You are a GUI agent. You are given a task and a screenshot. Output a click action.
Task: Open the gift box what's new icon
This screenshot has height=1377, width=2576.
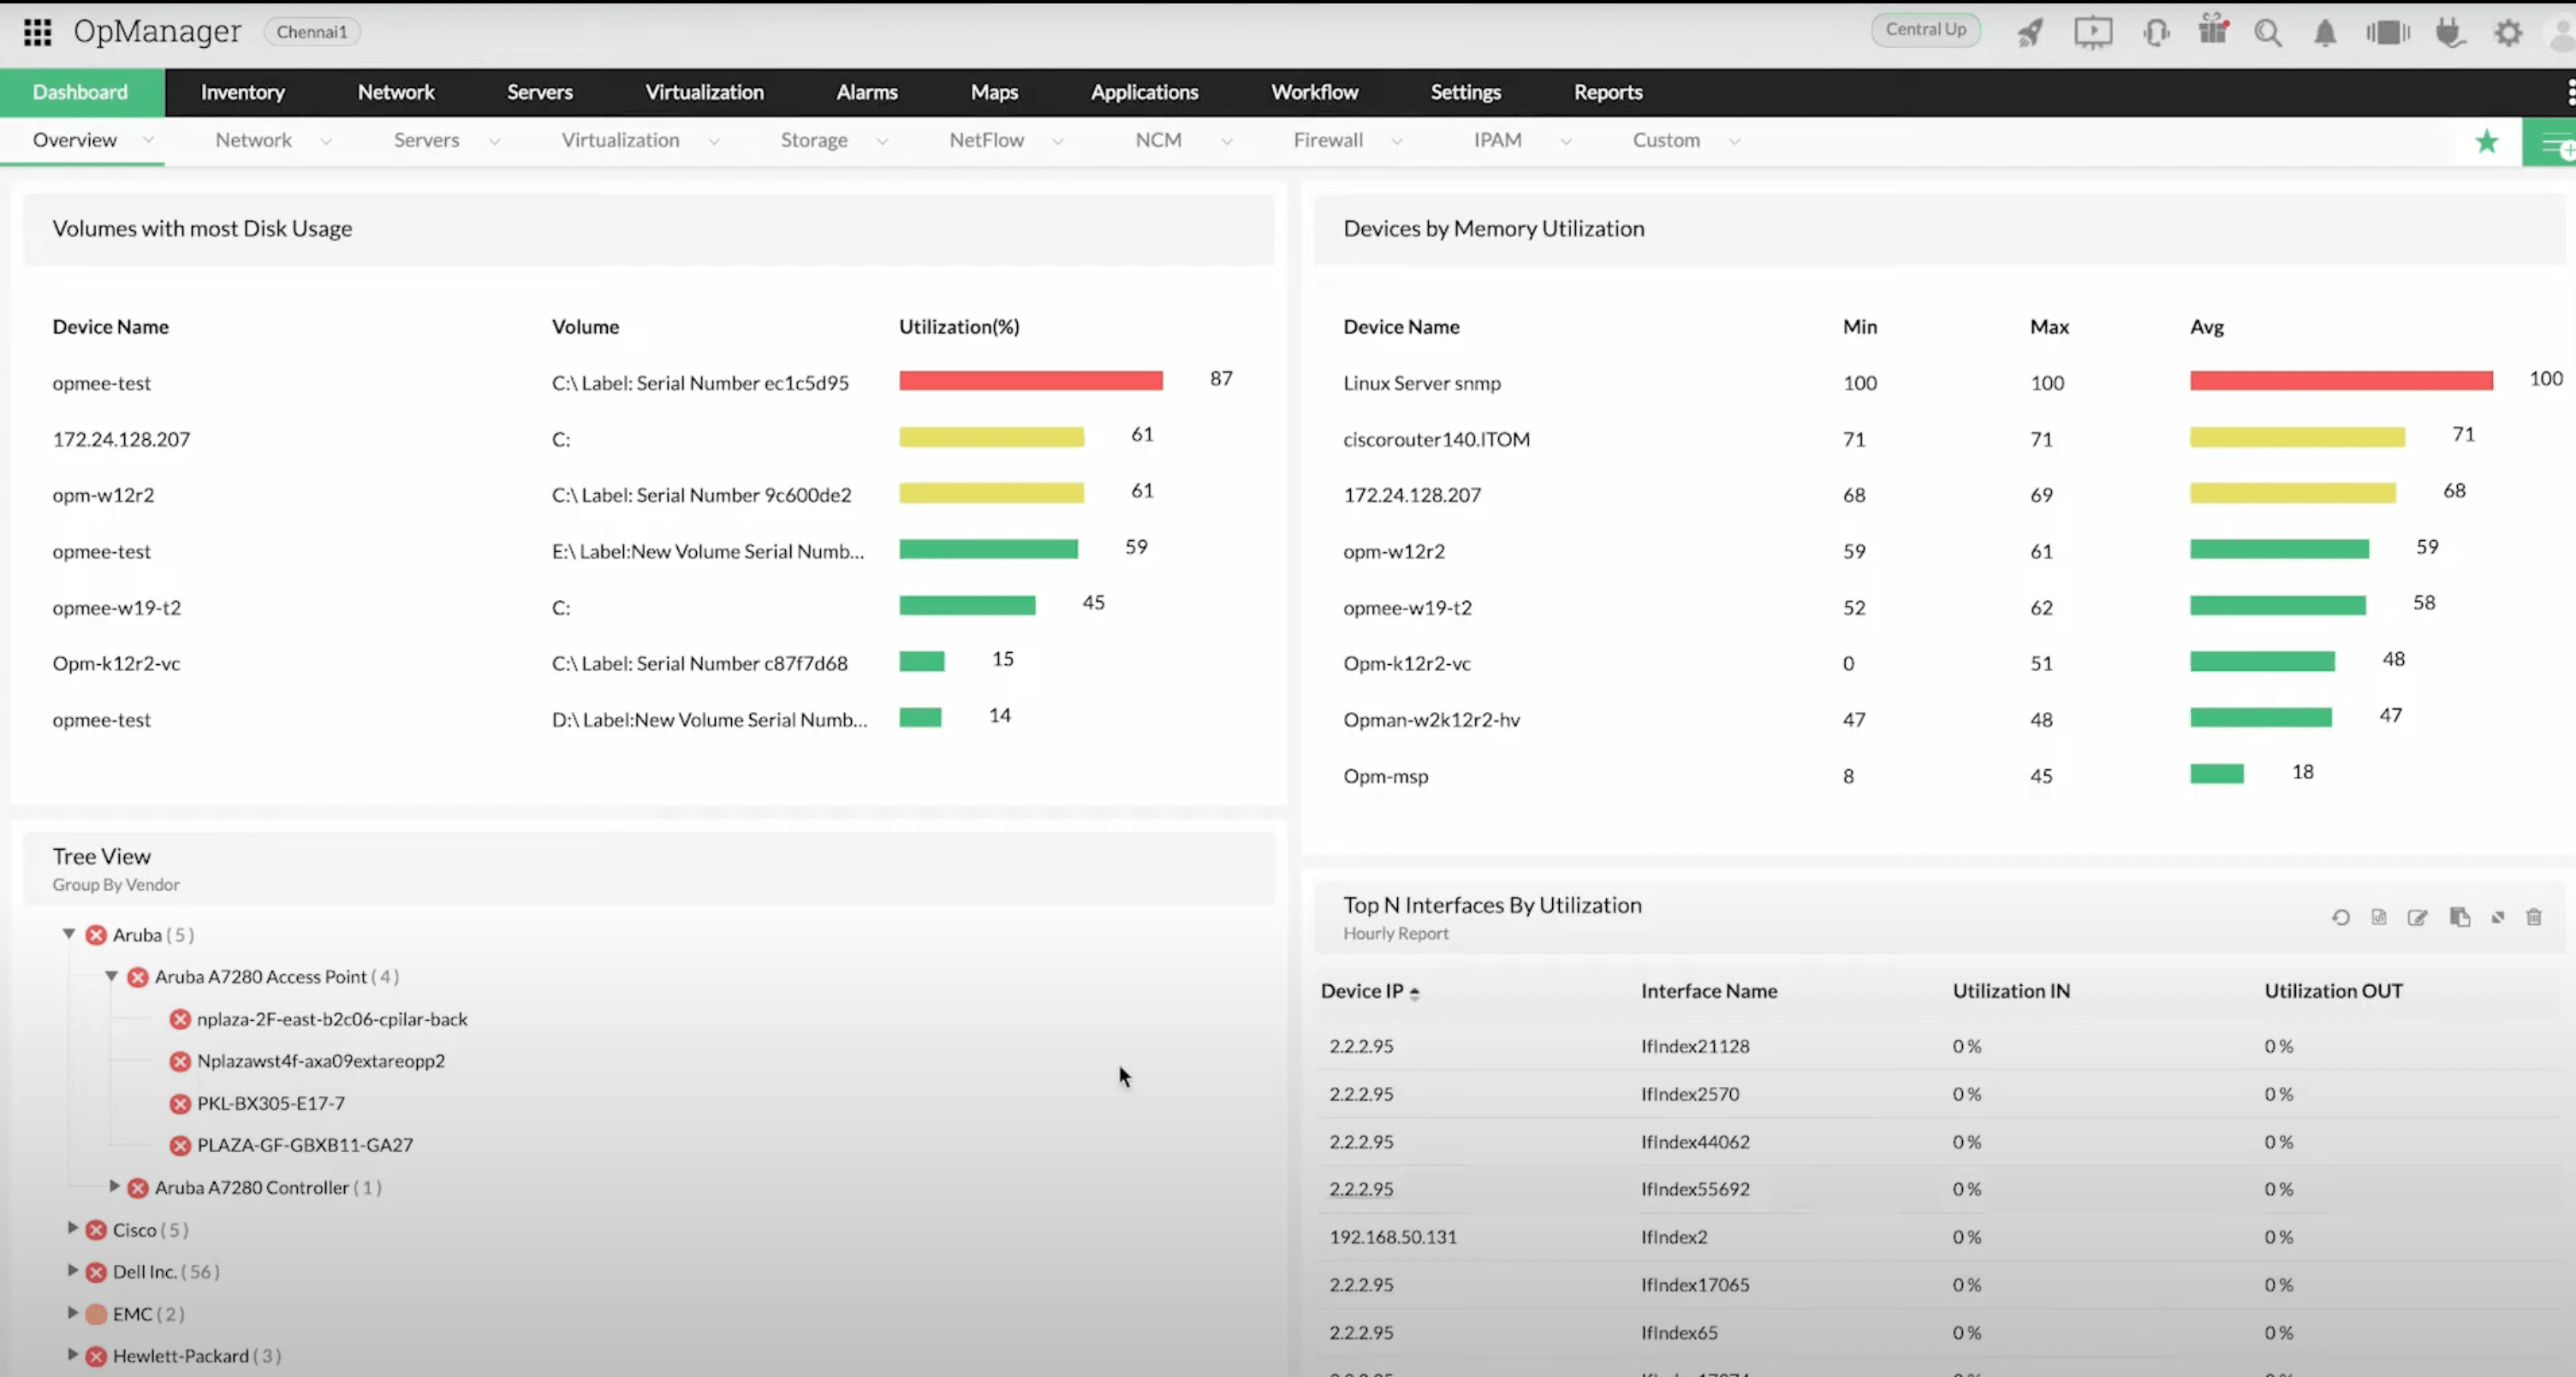tap(2213, 30)
